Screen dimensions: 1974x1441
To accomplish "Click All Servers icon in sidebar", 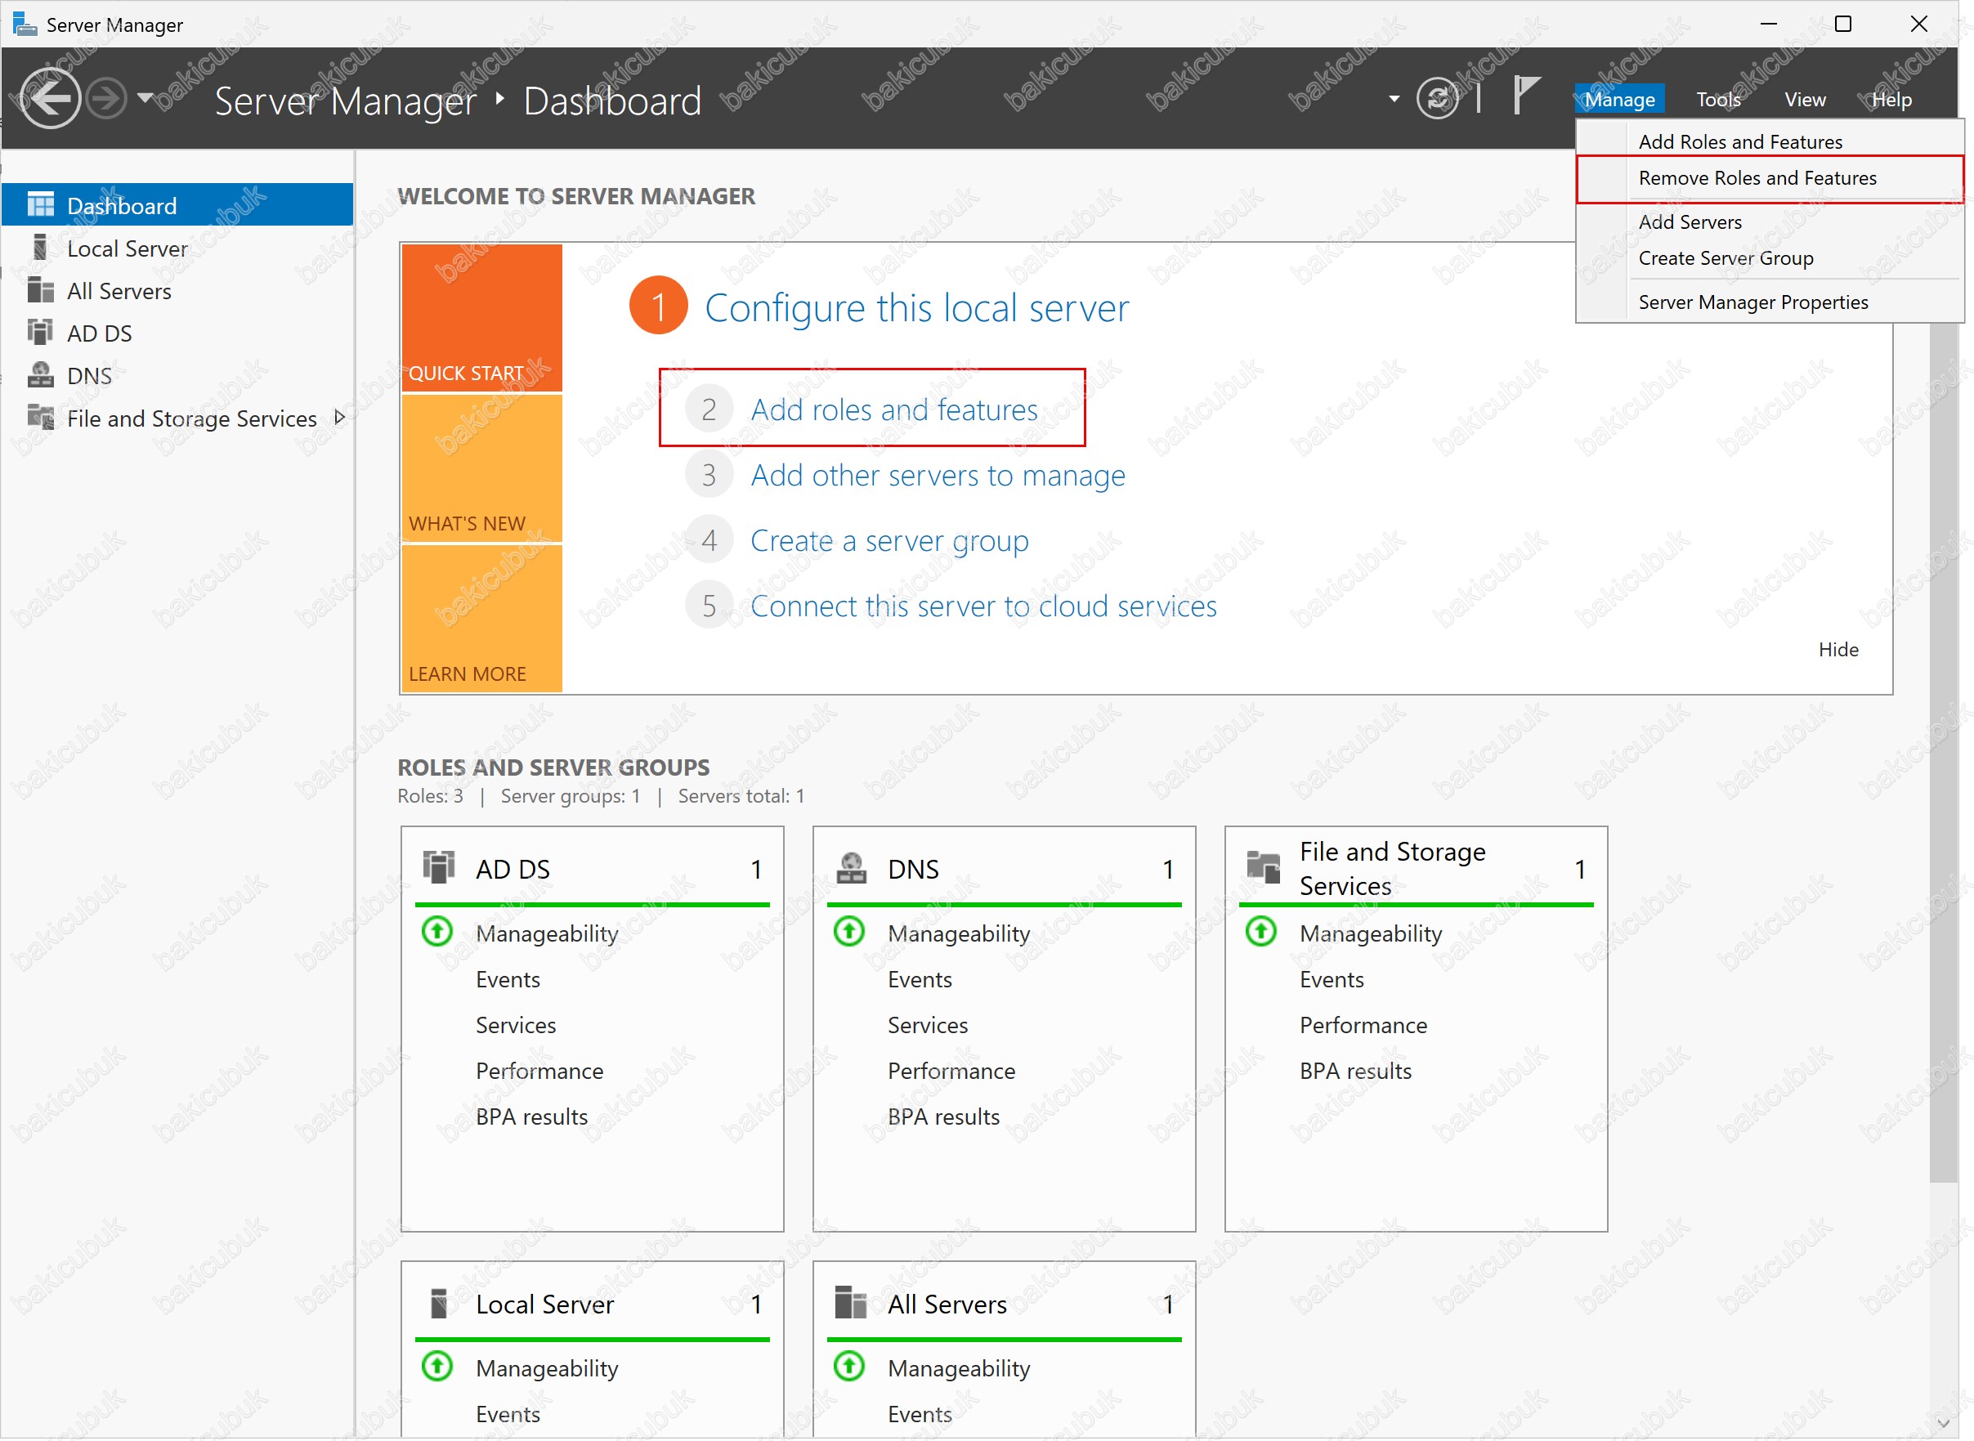I will 40,289.
